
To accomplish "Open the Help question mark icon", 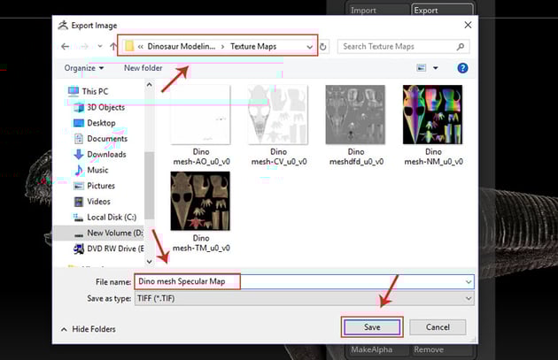I will click(x=462, y=68).
